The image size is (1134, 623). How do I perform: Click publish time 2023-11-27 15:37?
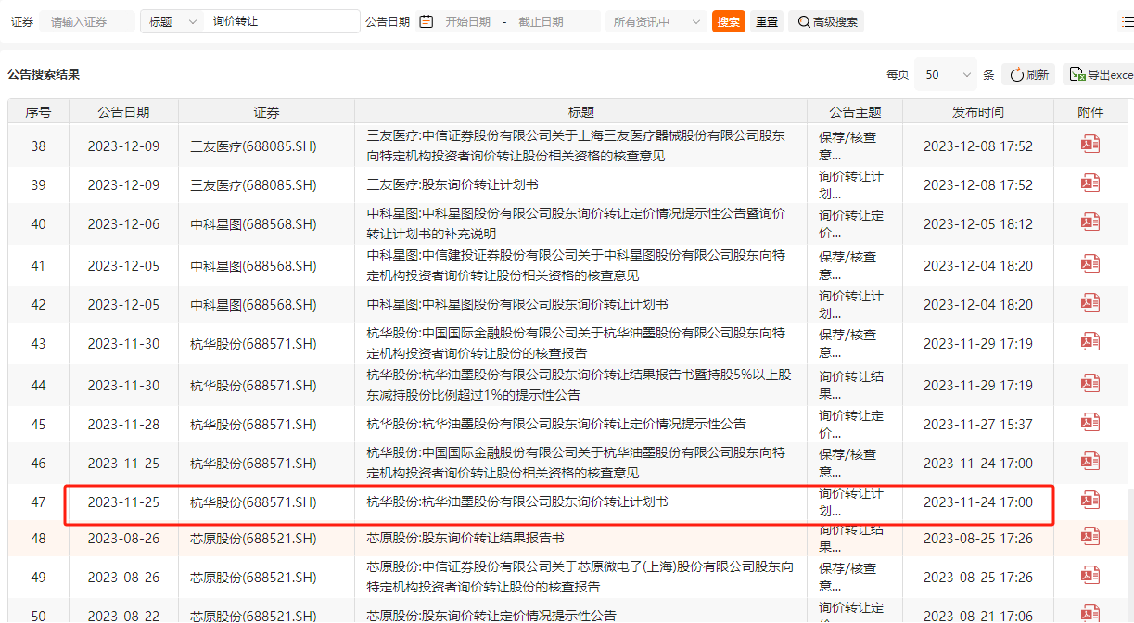(x=978, y=424)
